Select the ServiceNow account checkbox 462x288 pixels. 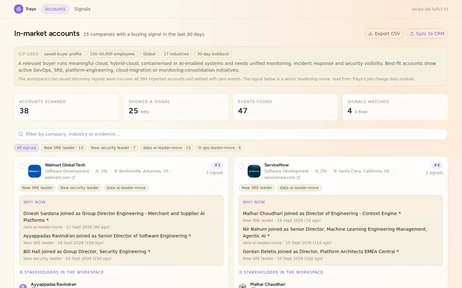point(241,166)
